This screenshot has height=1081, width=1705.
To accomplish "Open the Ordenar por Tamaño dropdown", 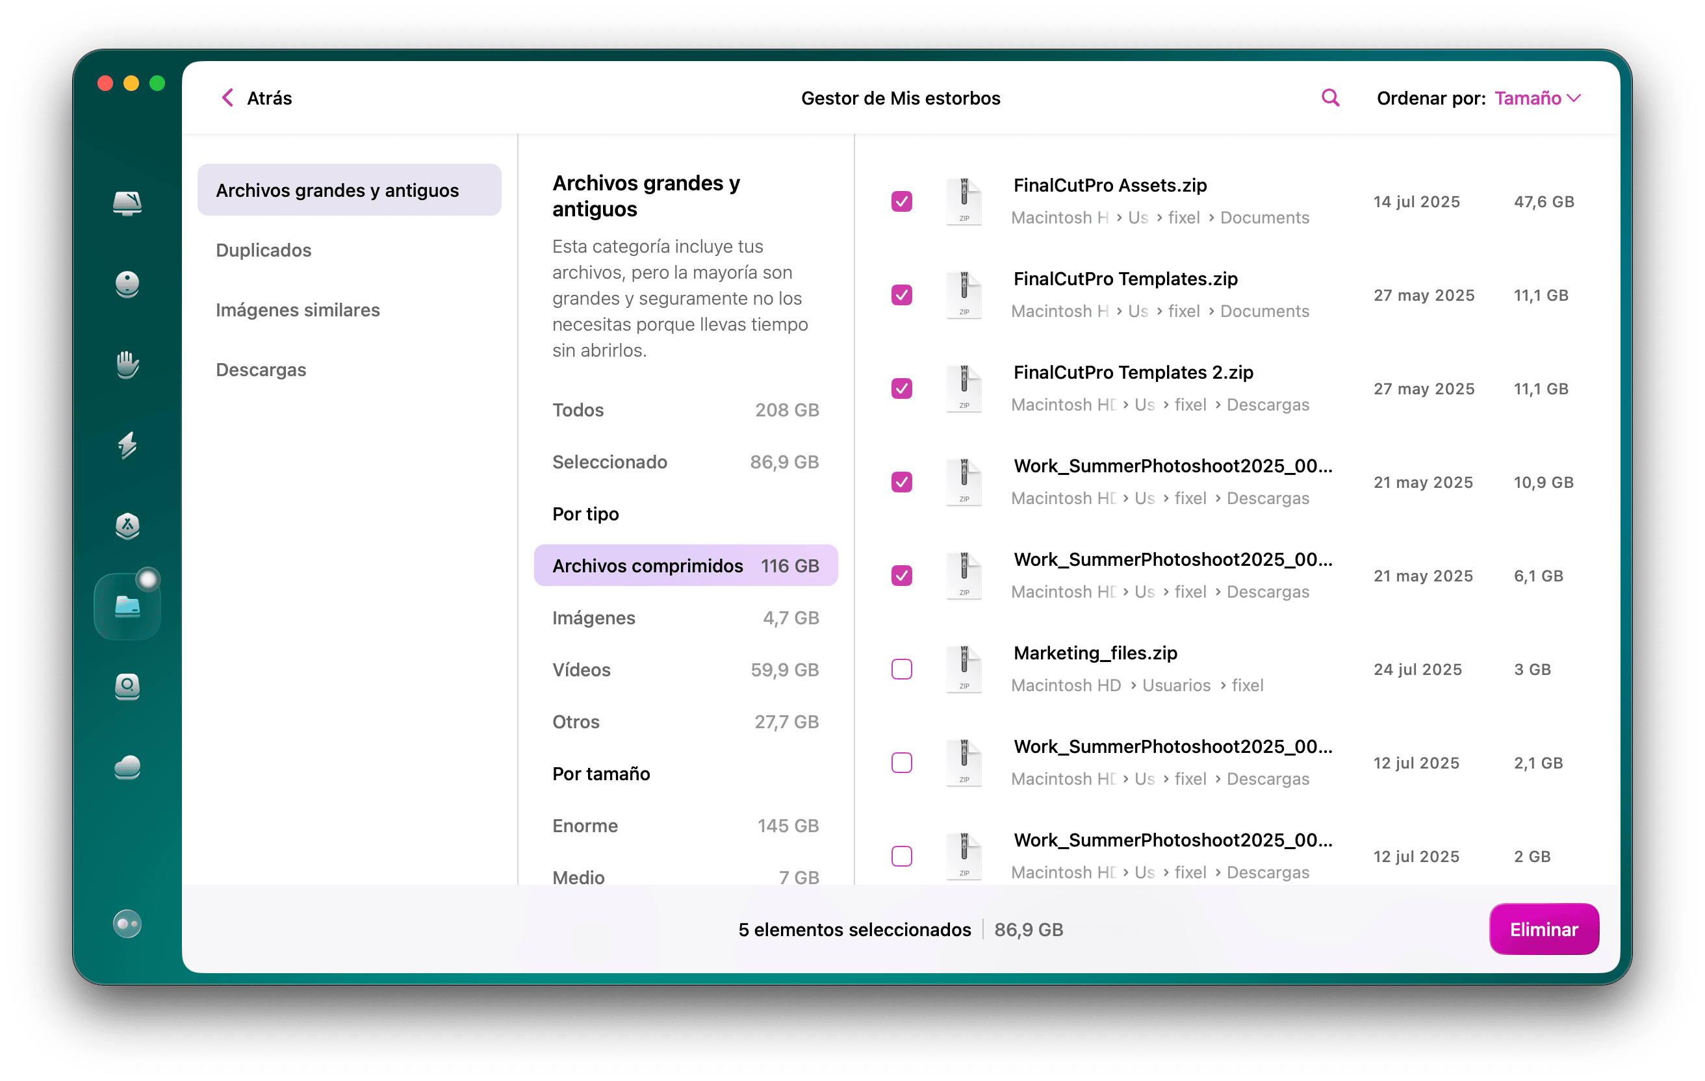I will 1537,98.
